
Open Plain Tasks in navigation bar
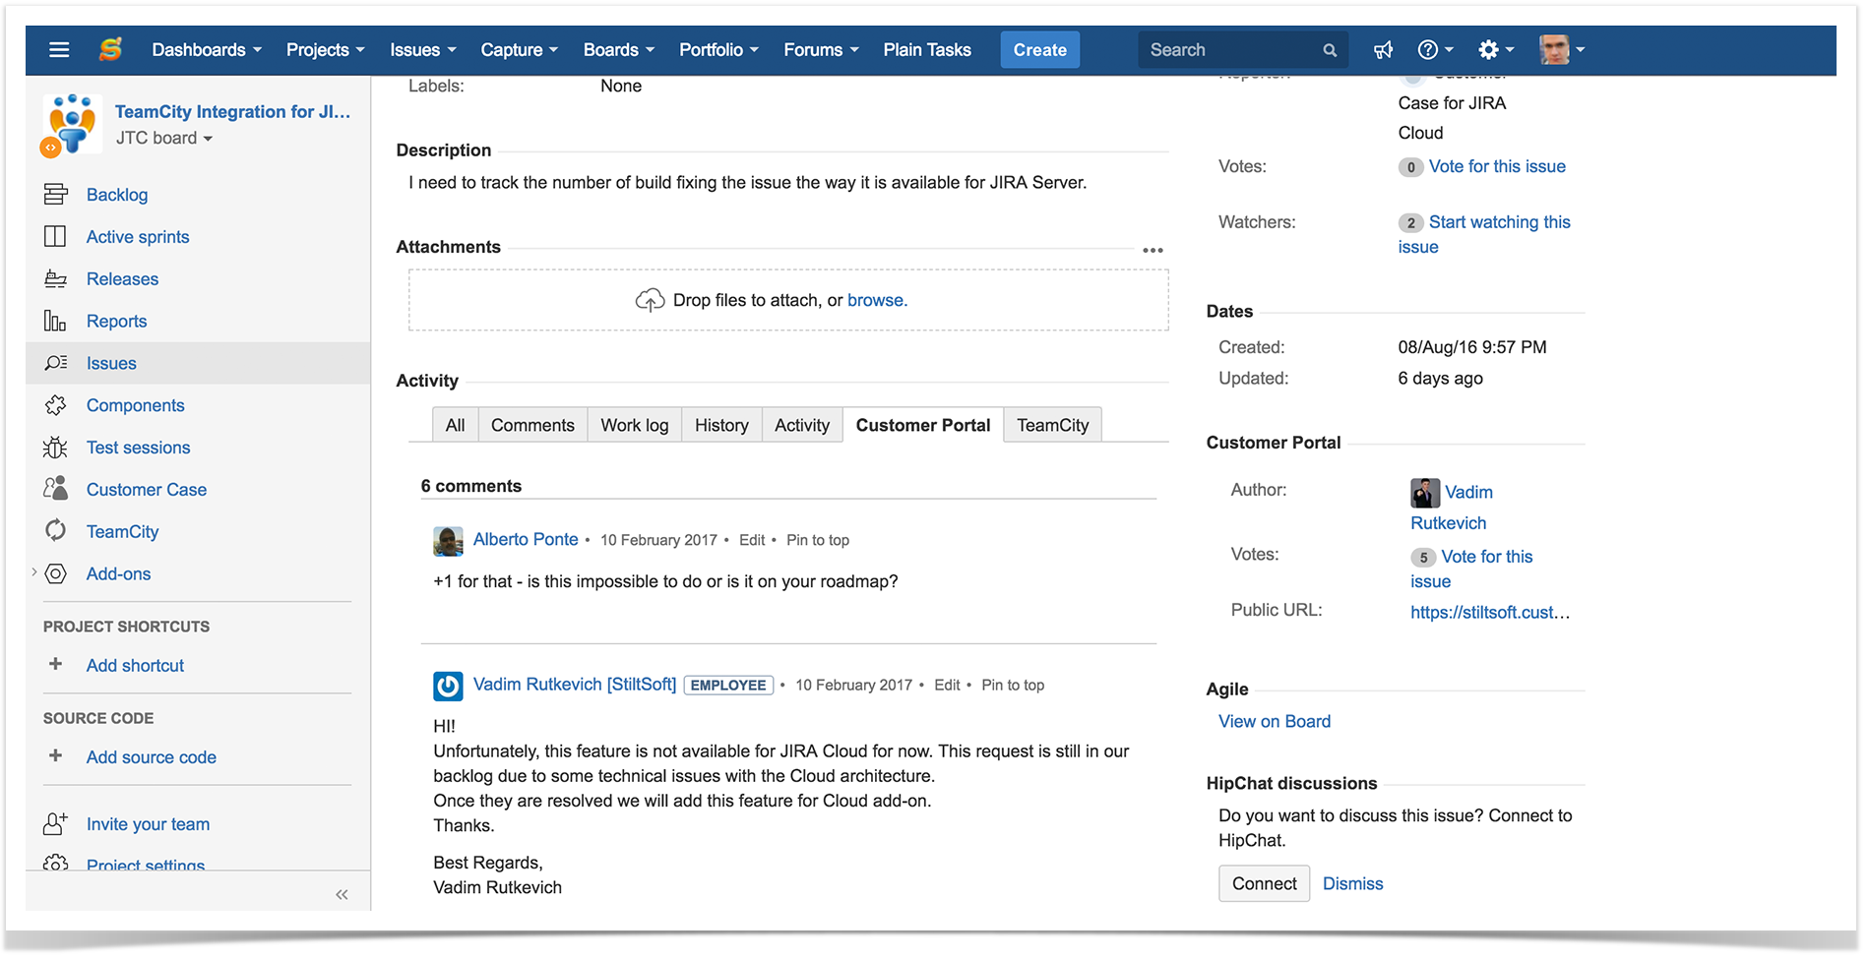(x=927, y=50)
